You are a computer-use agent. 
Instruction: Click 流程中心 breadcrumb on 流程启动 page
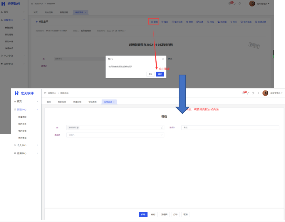point(52,93)
